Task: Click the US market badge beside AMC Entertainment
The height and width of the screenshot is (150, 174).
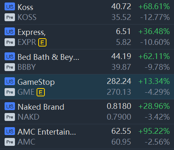Action: click(10, 131)
